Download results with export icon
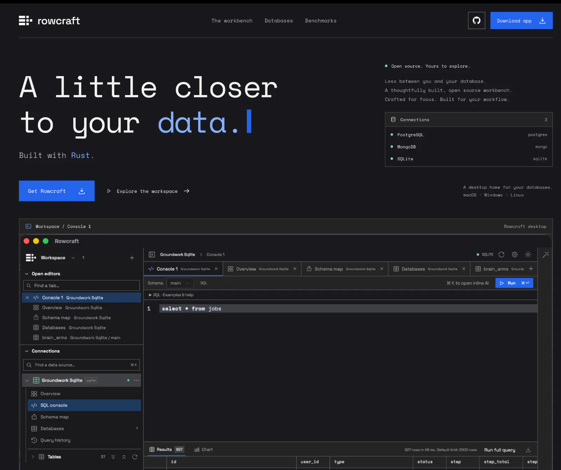The height and width of the screenshot is (470, 561). [528, 450]
